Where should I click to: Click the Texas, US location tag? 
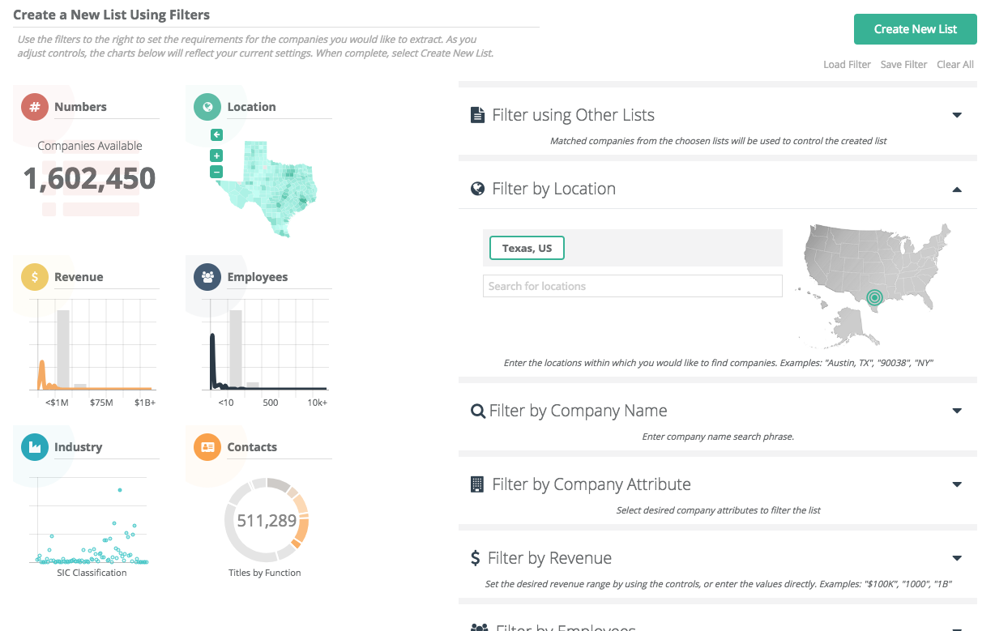coord(527,248)
